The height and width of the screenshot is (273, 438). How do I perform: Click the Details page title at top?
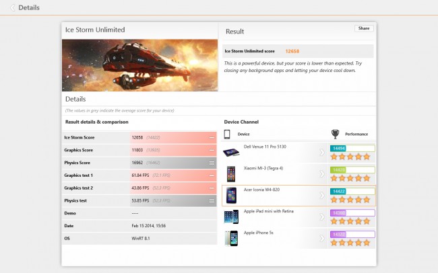pos(29,7)
